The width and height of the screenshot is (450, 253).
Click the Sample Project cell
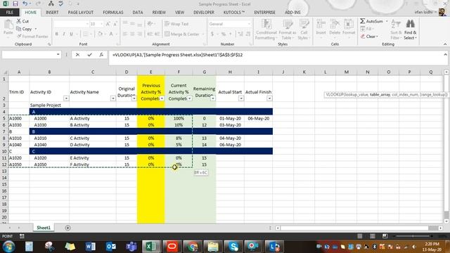tap(49, 105)
